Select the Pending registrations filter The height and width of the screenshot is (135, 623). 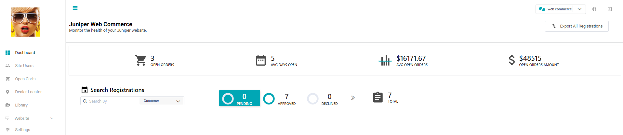240,98
